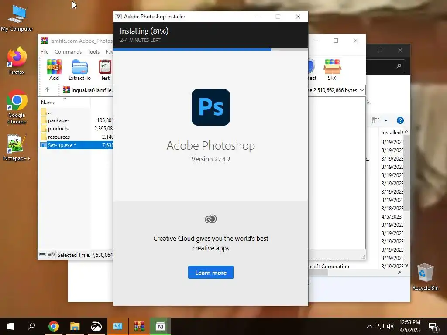
Task: Click the Test icon in WinRAR toolbar
Action: tap(105, 70)
